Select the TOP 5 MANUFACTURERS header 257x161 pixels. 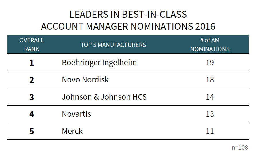point(113,45)
